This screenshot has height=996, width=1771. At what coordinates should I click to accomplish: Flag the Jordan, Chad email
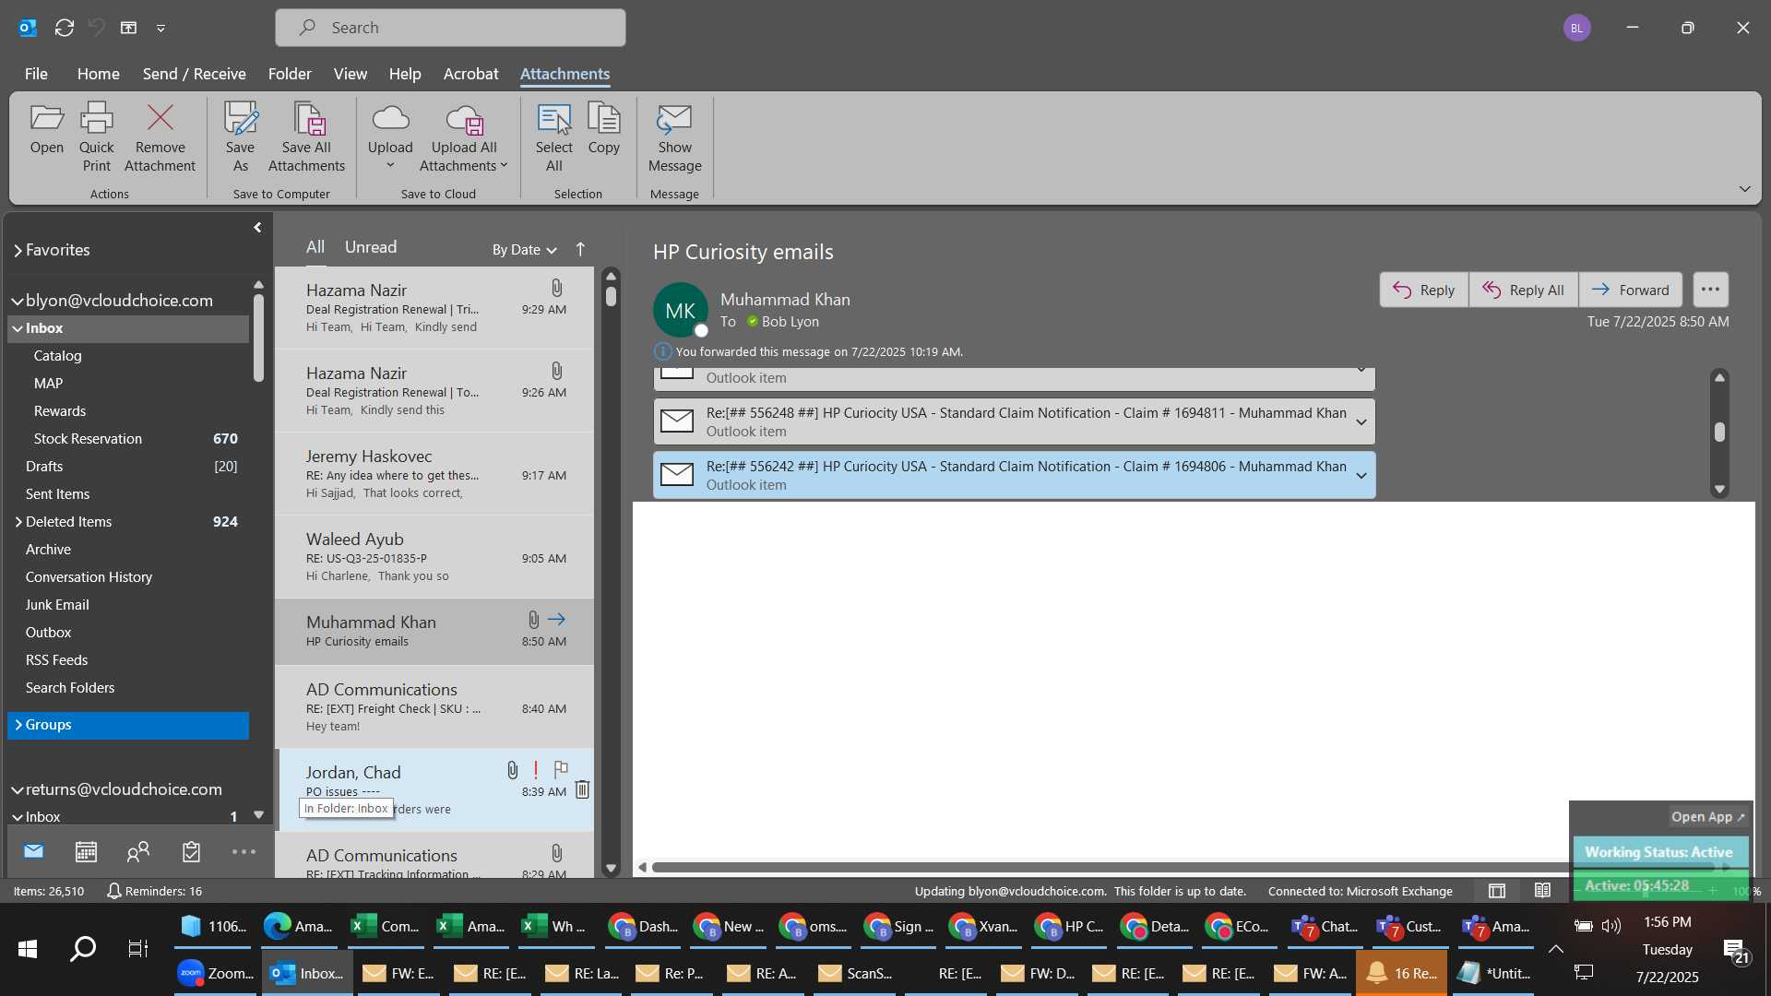point(560,768)
